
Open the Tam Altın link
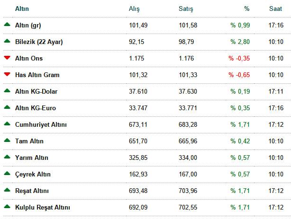coord(29,141)
